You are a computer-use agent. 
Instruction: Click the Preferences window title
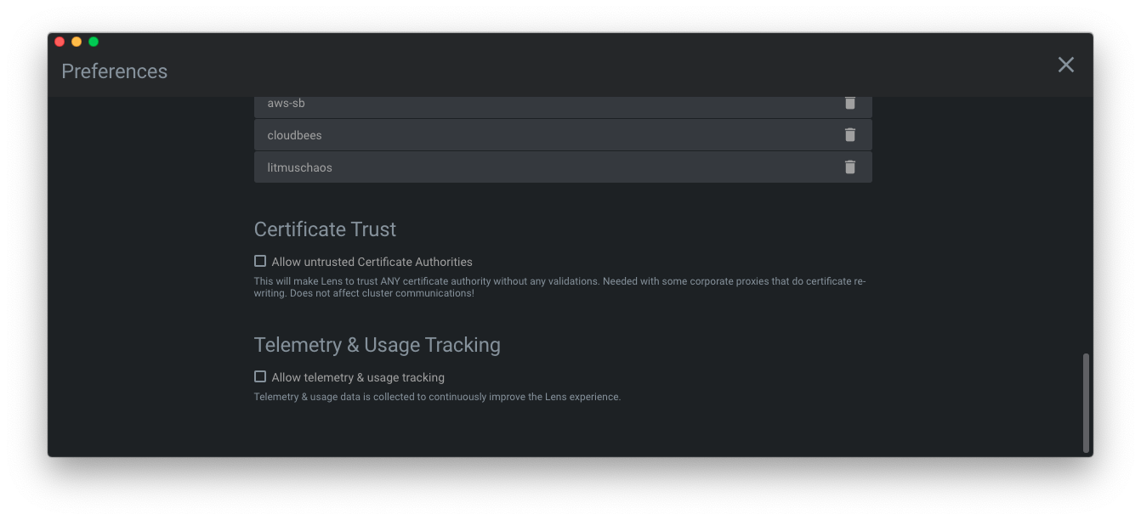pos(114,71)
